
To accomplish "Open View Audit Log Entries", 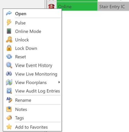I will point(32,91).
